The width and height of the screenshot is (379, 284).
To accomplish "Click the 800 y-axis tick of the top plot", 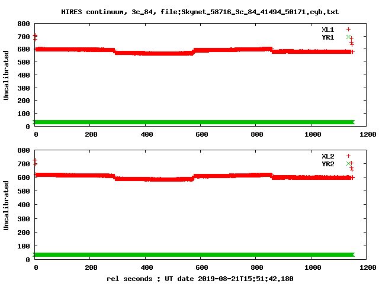I will [24, 24].
